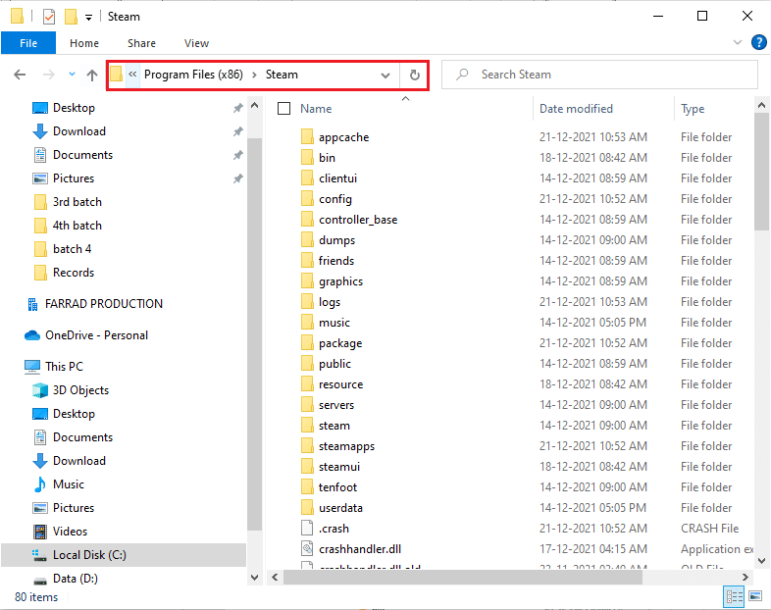Select the bin folder icon
Viewport: 771px width, 610px height.
(307, 157)
